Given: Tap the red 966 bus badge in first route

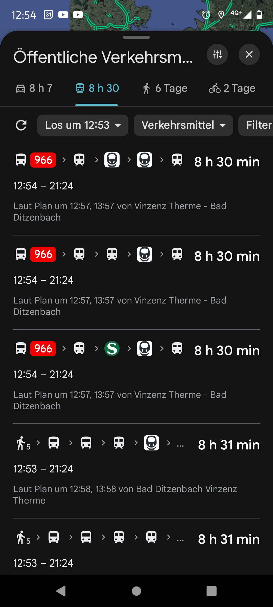Looking at the screenshot, I should coord(43,160).
